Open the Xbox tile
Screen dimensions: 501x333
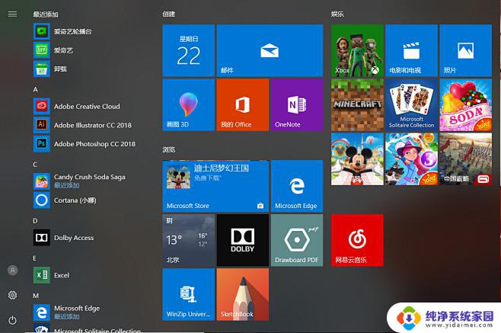[x=357, y=50]
